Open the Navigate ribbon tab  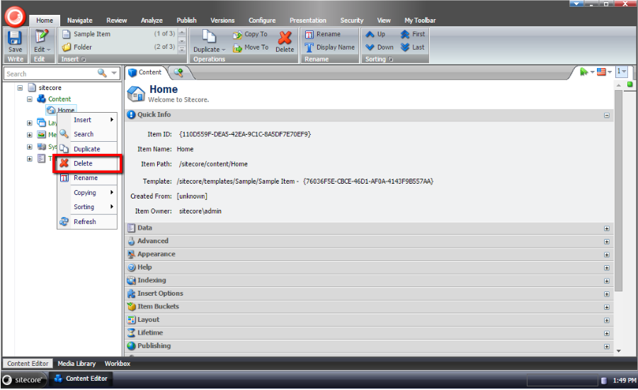click(x=80, y=21)
